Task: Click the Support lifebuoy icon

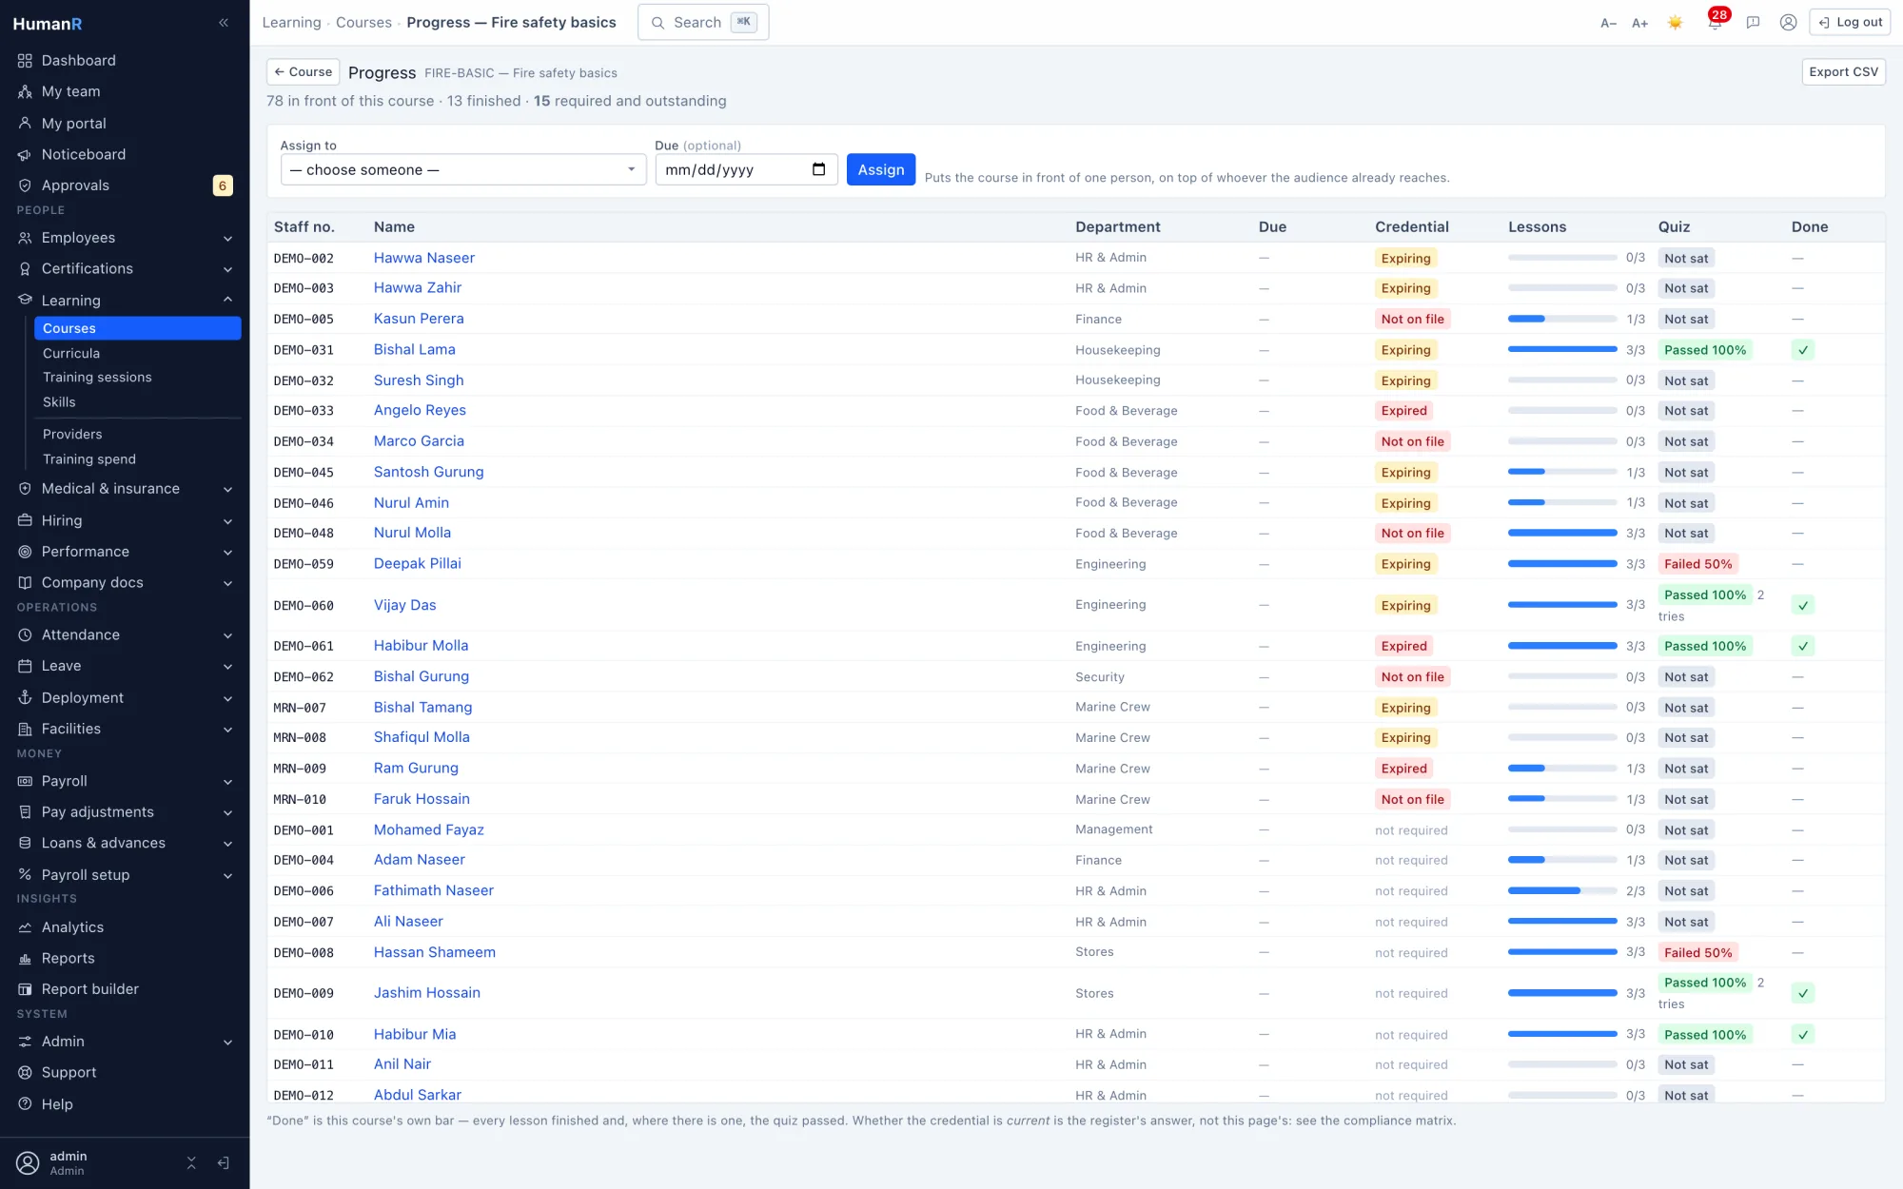Action: [x=25, y=1073]
